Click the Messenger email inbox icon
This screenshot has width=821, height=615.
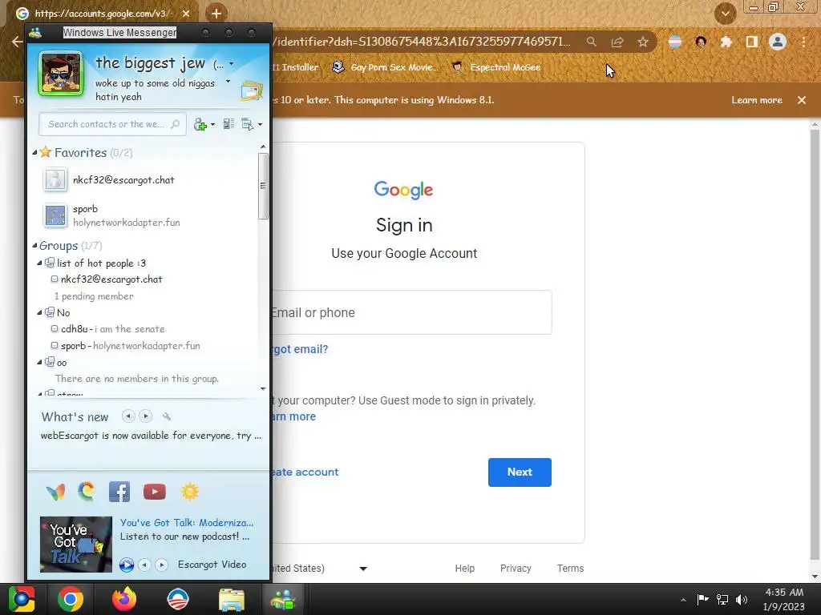pyautogui.click(x=251, y=90)
